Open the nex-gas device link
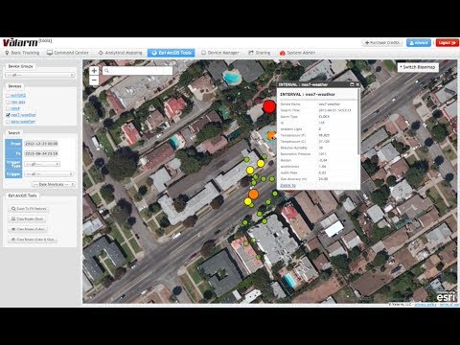460x345 pixels. [18, 102]
